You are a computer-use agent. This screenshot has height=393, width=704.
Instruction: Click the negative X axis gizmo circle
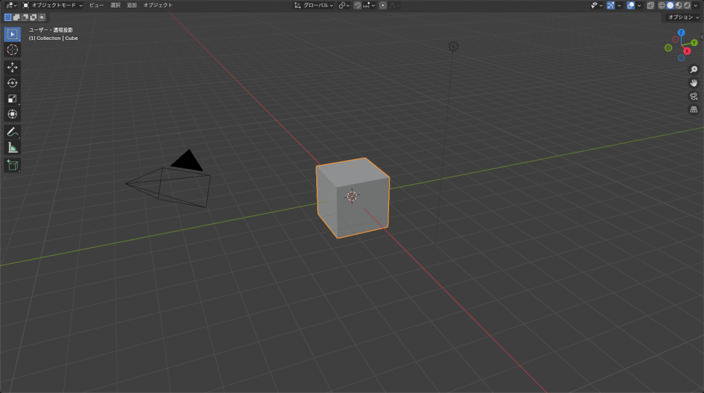click(x=675, y=39)
